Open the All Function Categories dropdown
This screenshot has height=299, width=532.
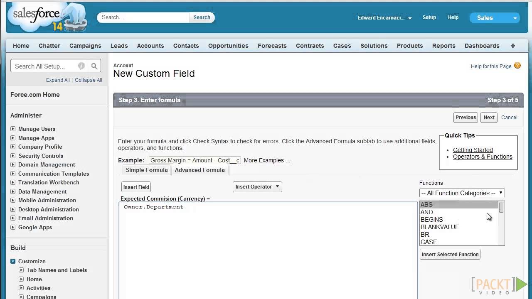coord(462,193)
